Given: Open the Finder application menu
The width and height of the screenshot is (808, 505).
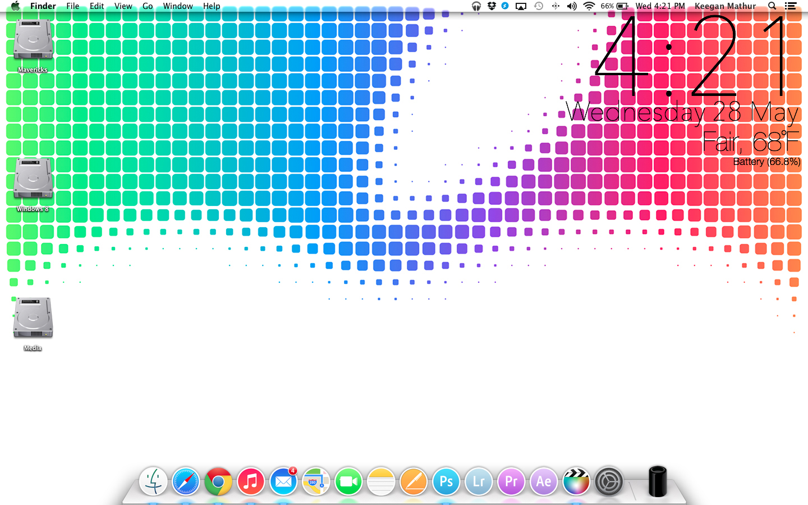Looking at the screenshot, I should (43, 6).
